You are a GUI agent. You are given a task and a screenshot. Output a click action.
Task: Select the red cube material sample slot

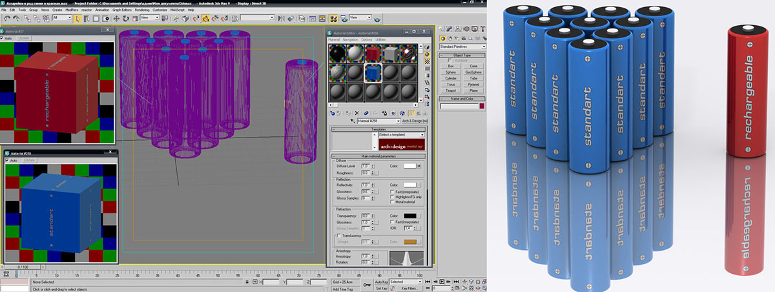(373, 54)
